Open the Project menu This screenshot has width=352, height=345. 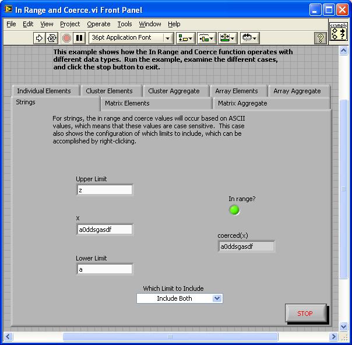pyautogui.click(x=70, y=24)
